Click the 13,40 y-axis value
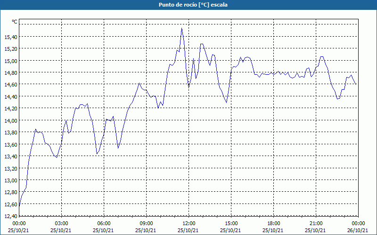The image size is (377, 235). point(10,157)
